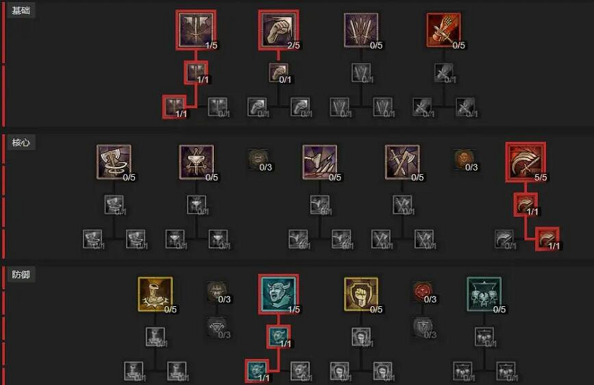Screen dimensions: 594x385
Task: Select the crossed sword-and-axe core skill
Action: (x=402, y=162)
